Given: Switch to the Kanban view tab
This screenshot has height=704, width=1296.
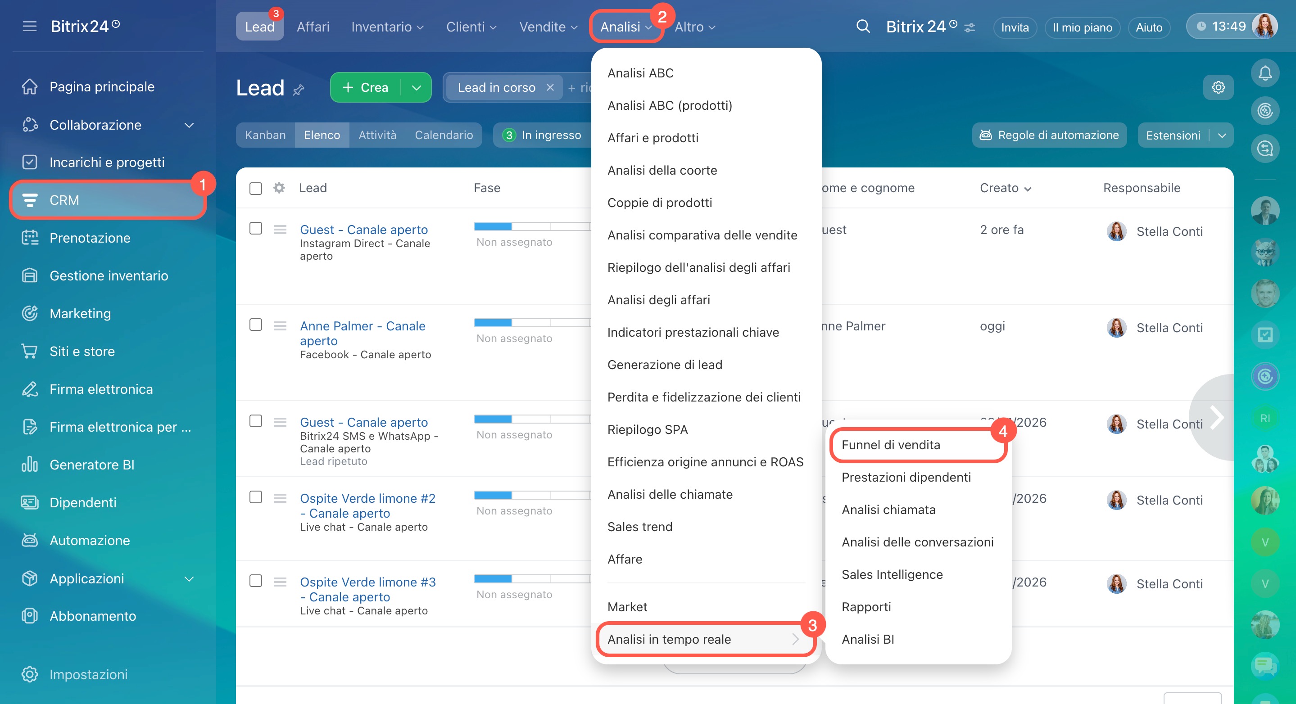Looking at the screenshot, I should pos(265,135).
